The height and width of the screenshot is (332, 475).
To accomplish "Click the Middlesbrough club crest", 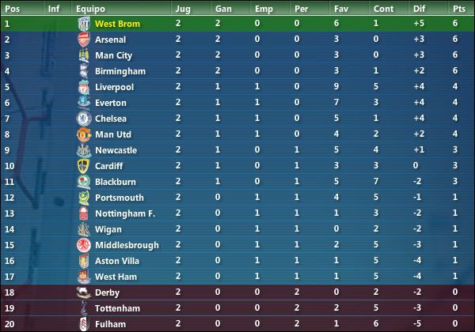I will (x=84, y=245).
